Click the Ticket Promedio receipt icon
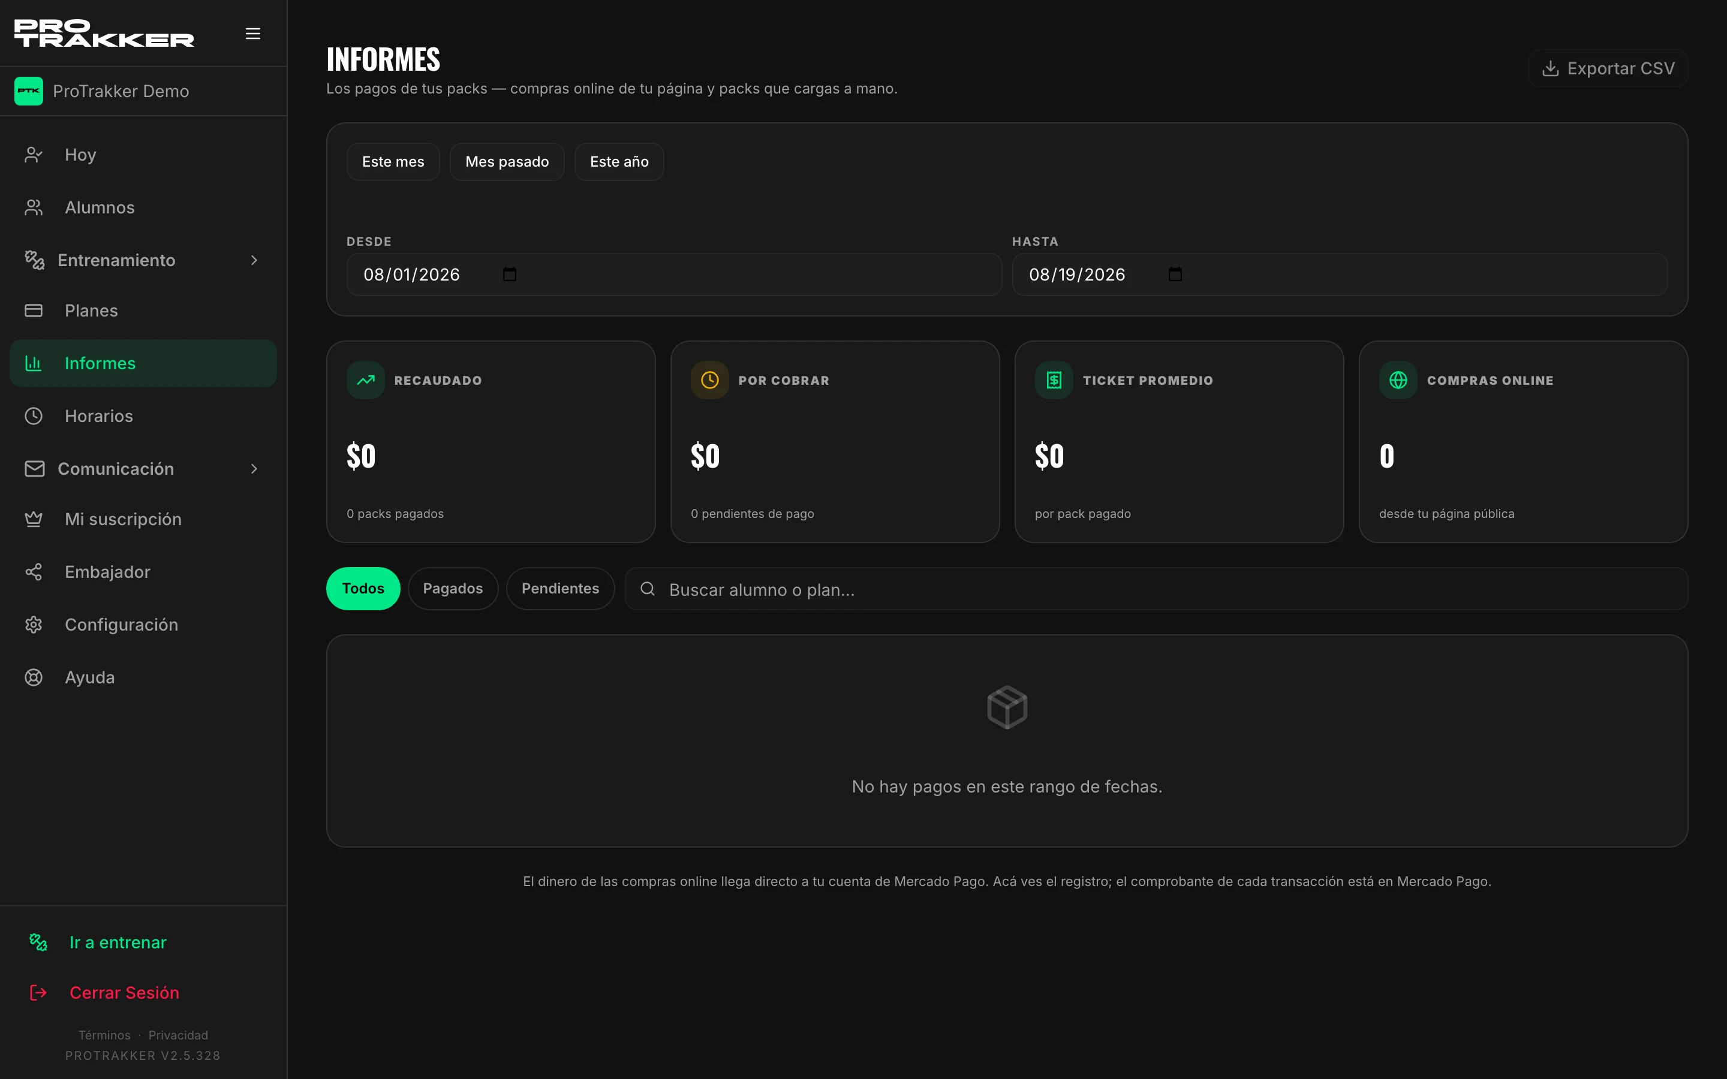 pyautogui.click(x=1054, y=379)
